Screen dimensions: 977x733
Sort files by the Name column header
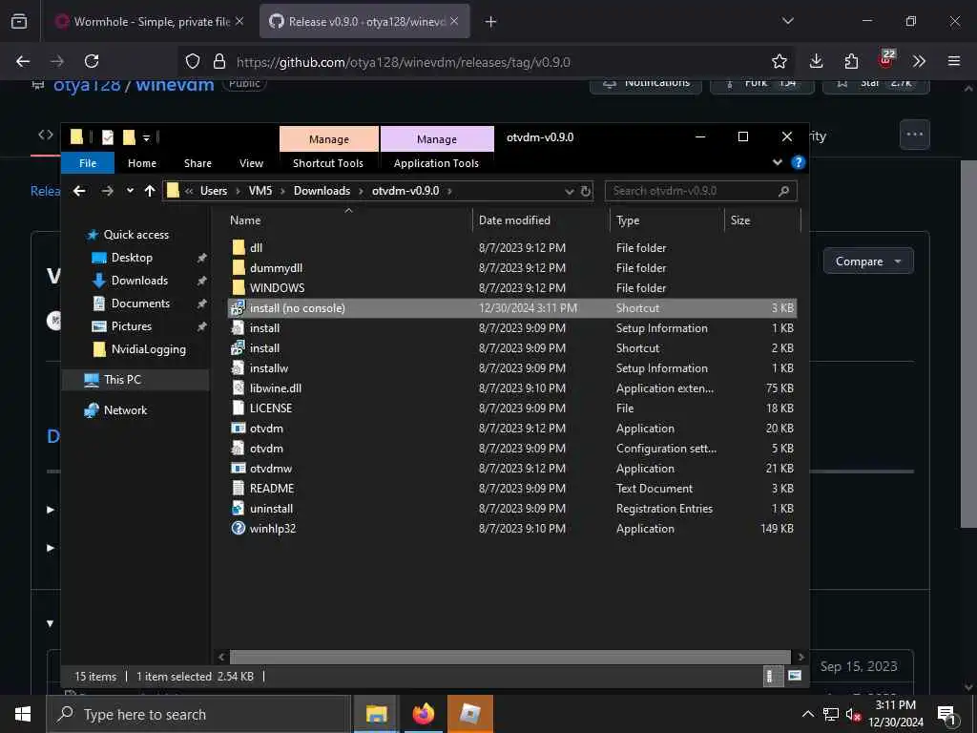click(349, 220)
